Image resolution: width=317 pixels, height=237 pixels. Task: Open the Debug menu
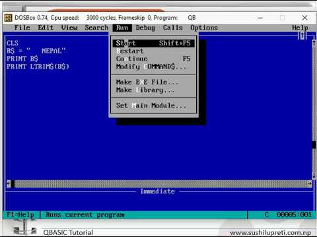145,28
